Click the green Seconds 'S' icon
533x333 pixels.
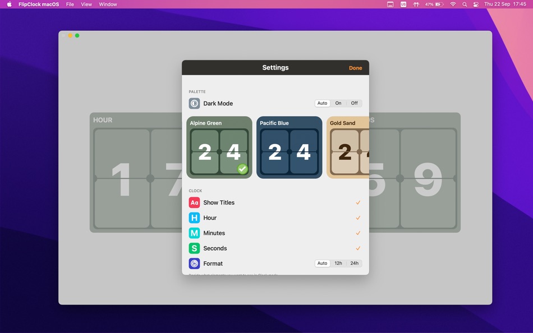pyautogui.click(x=194, y=248)
